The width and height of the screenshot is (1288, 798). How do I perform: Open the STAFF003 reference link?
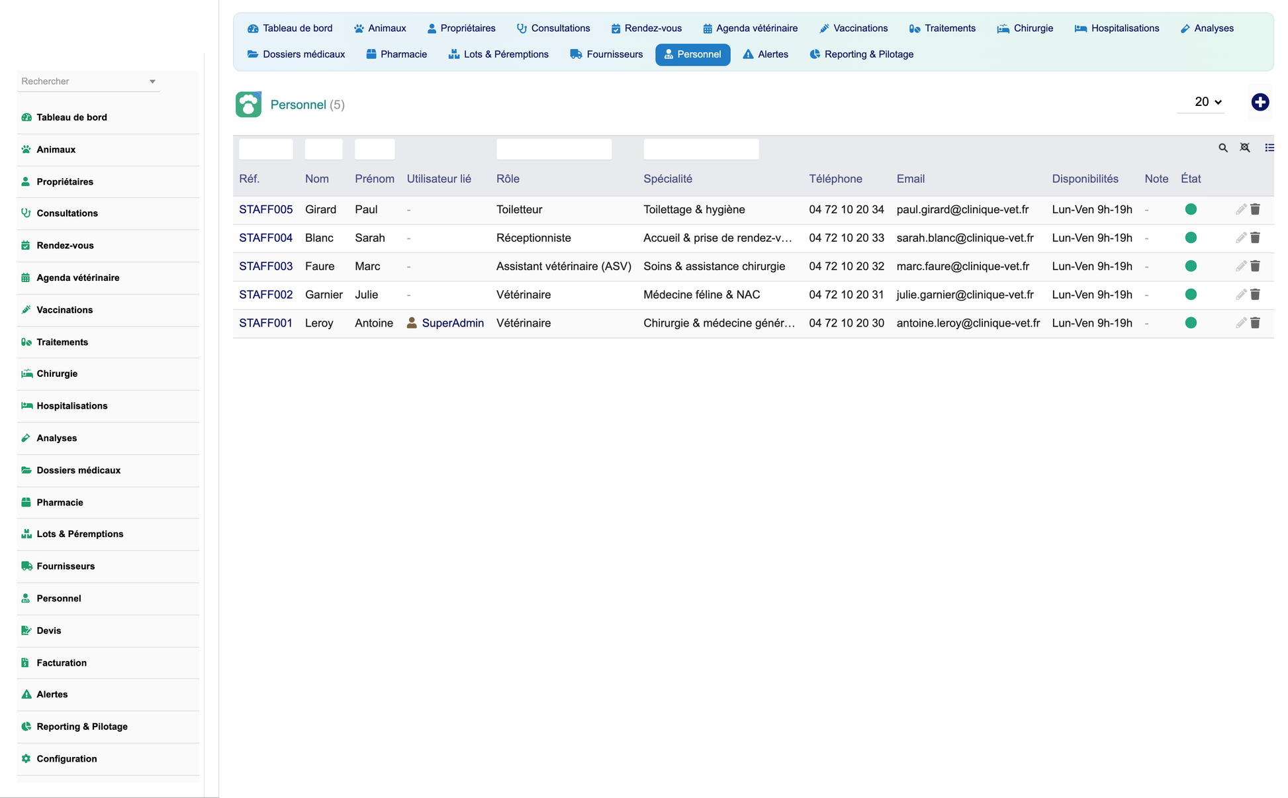(x=265, y=266)
